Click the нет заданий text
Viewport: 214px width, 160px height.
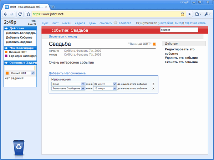tap(14, 78)
